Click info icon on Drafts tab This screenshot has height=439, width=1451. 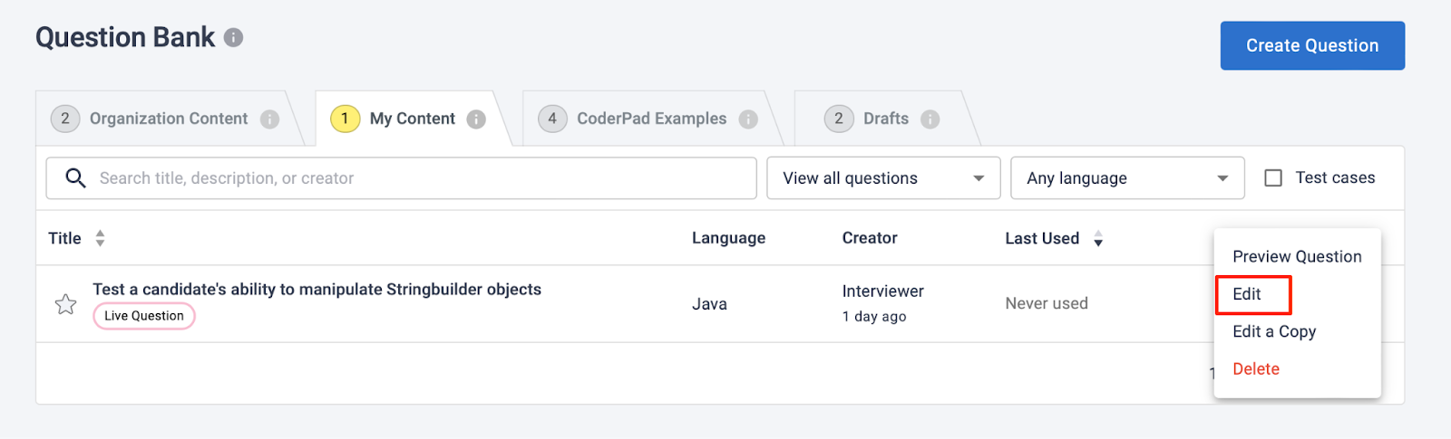click(x=930, y=119)
